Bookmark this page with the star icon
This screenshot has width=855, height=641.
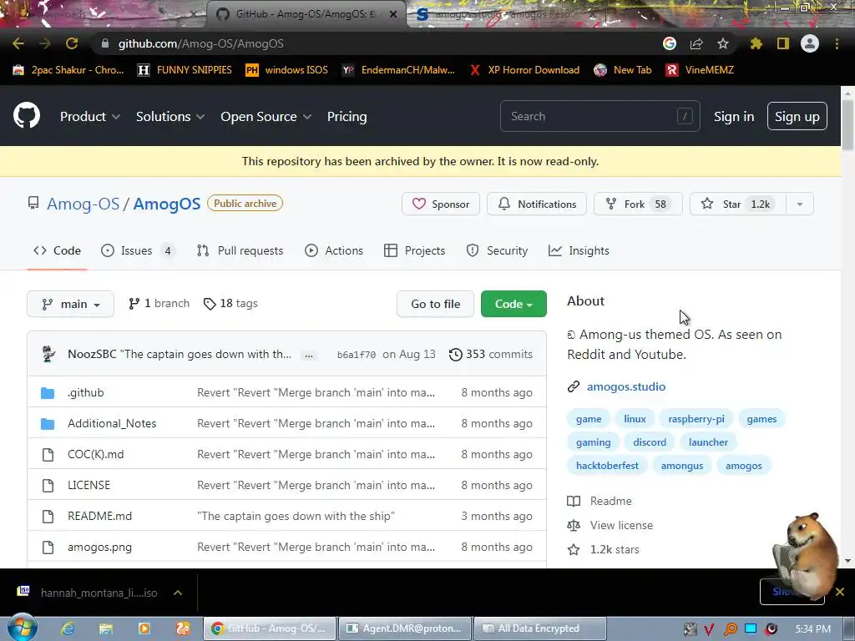pyautogui.click(x=723, y=43)
